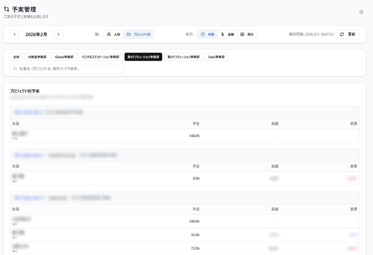Click the help question mark icon
The image size is (373, 255).
(361, 12)
